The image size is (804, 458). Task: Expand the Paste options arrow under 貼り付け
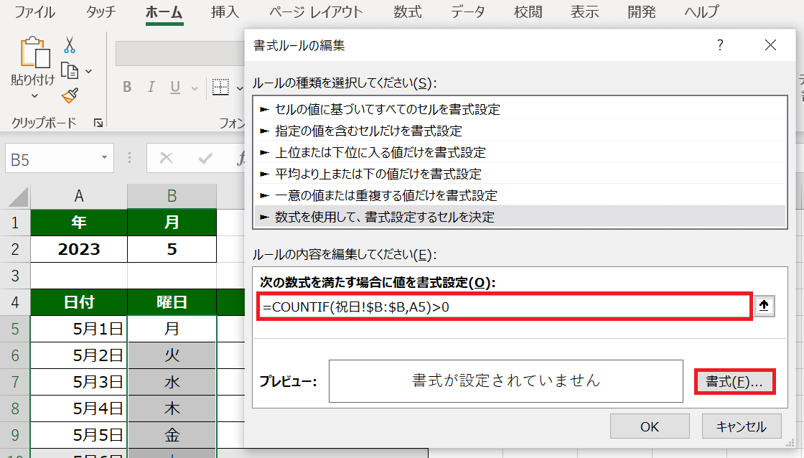click(x=34, y=95)
